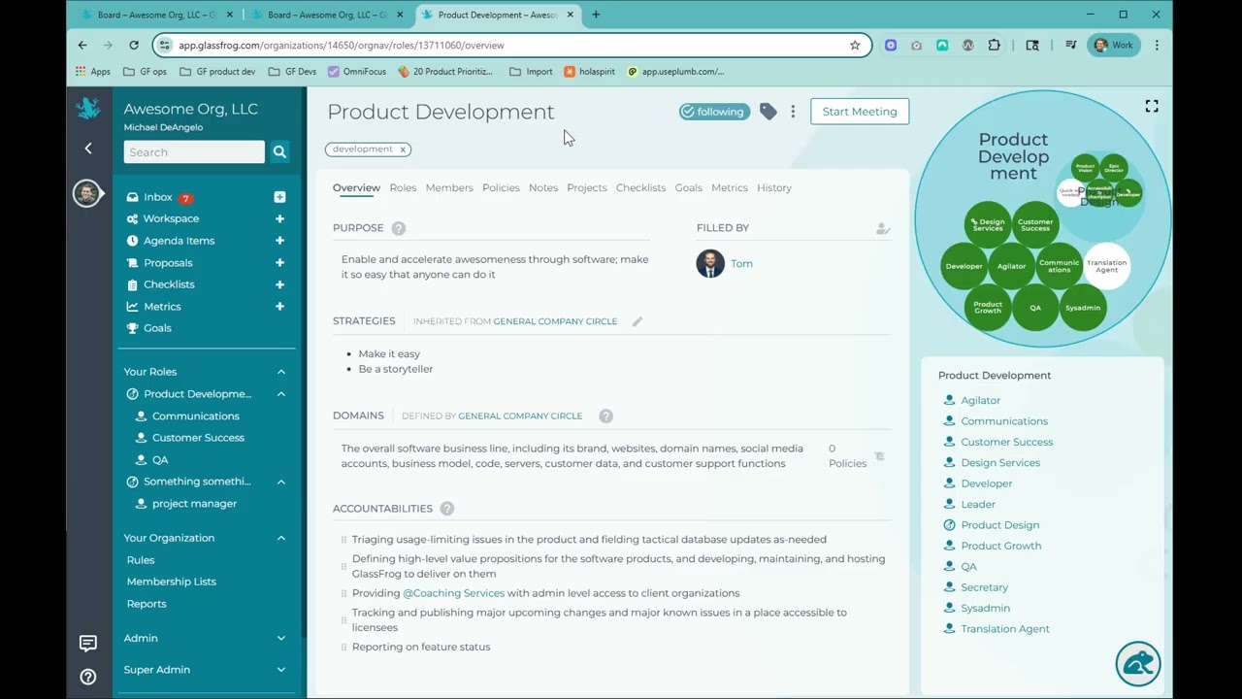1242x699 pixels.
Task: Collapse Your Roles section
Action: tap(281, 372)
